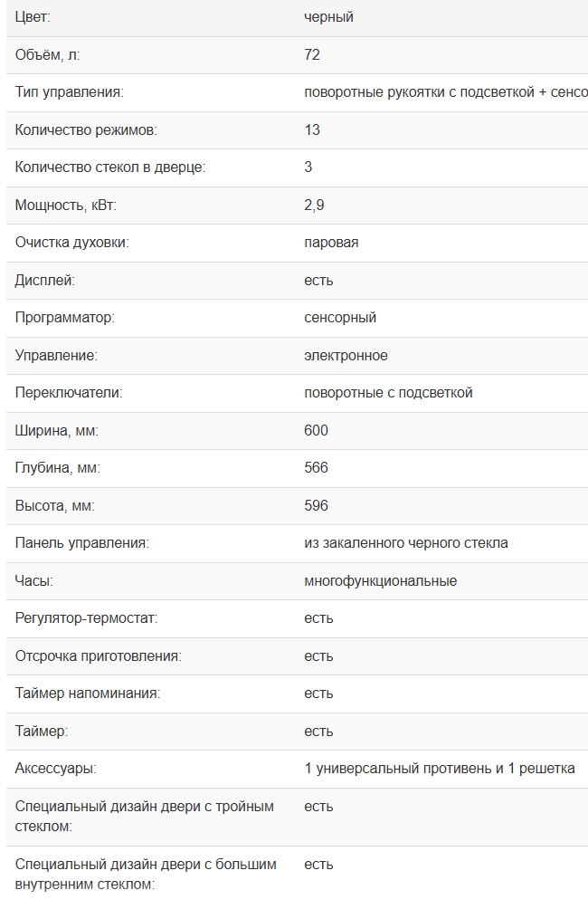
Task: Click the width value "600"
Action: click(x=316, y=431)
